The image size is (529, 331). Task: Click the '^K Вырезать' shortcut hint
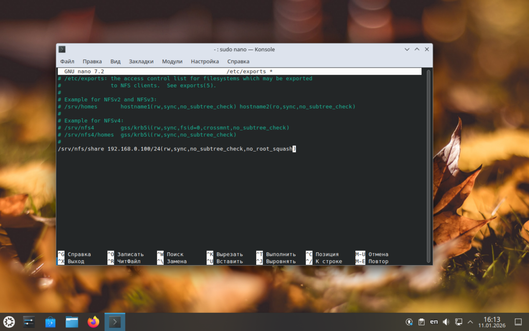225,254
